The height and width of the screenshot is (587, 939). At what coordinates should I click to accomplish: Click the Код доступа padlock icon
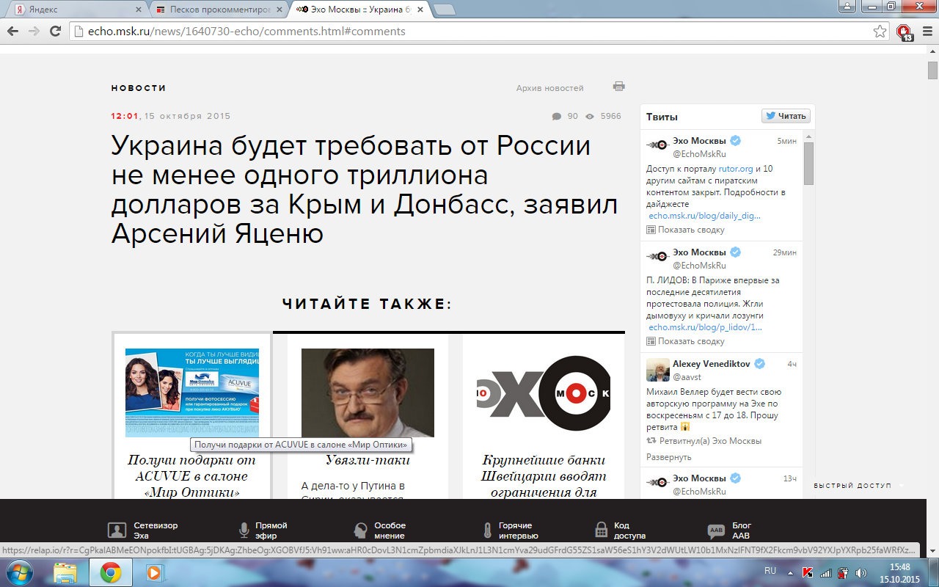601,530
